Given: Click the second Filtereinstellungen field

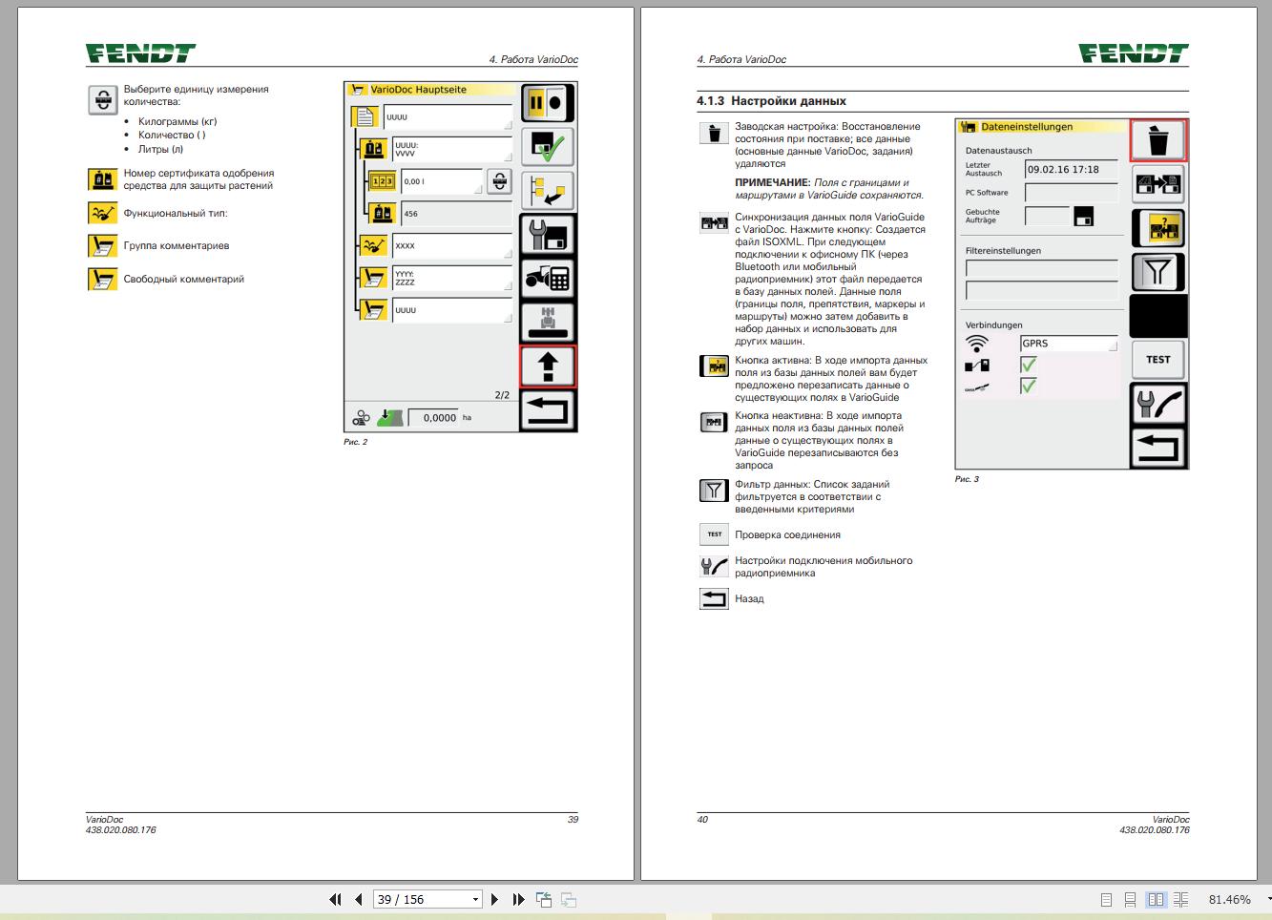Looking at the screenshot, I should point(1041,291).
